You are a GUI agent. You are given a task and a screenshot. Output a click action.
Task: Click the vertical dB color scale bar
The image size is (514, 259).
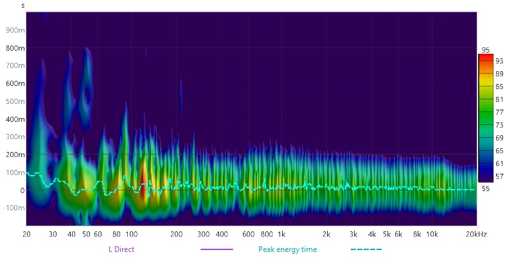(x=486, y=118)
